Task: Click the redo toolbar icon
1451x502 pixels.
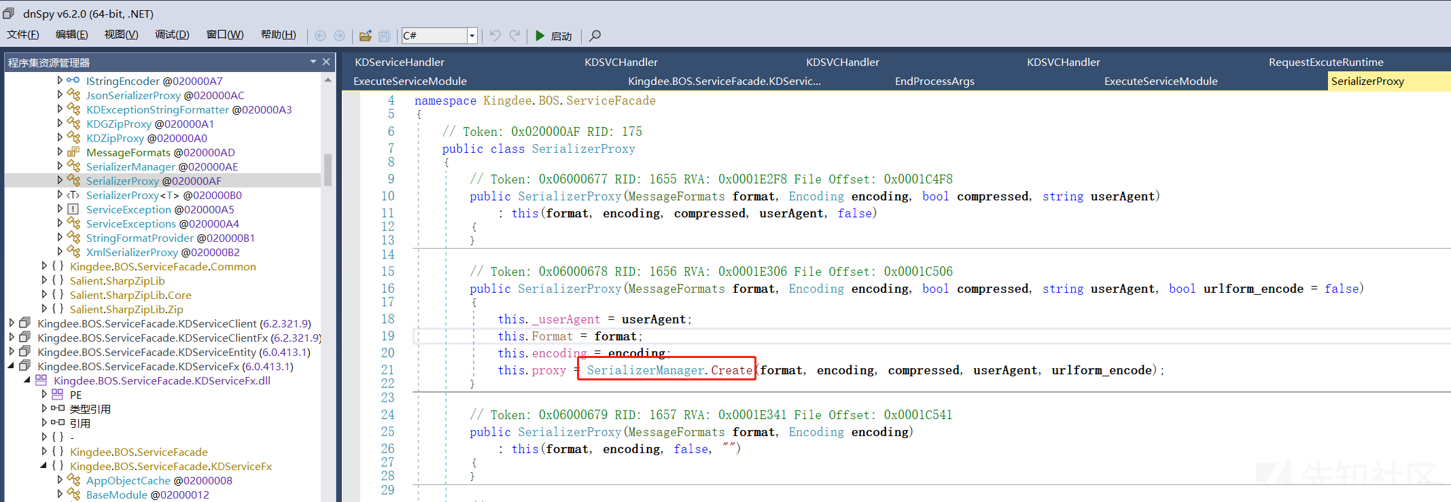Action: coord(515,35)
